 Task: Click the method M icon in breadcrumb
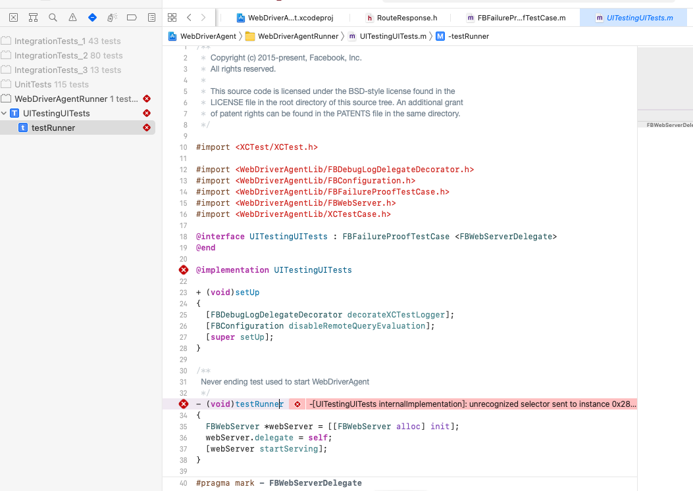[440, 36]
